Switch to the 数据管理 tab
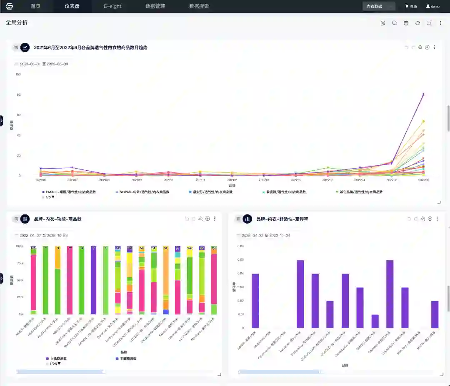Image resolution: width=450 pixels, height=386 pixels. (x=155, y=6)
